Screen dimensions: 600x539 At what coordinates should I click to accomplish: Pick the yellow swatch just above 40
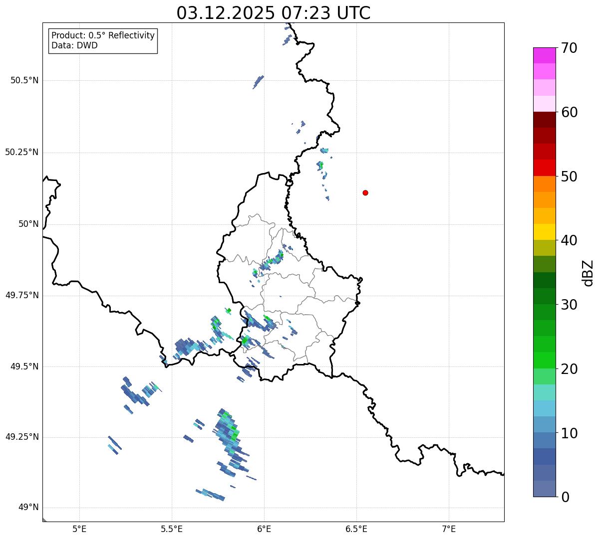click(x=544, y=232)
